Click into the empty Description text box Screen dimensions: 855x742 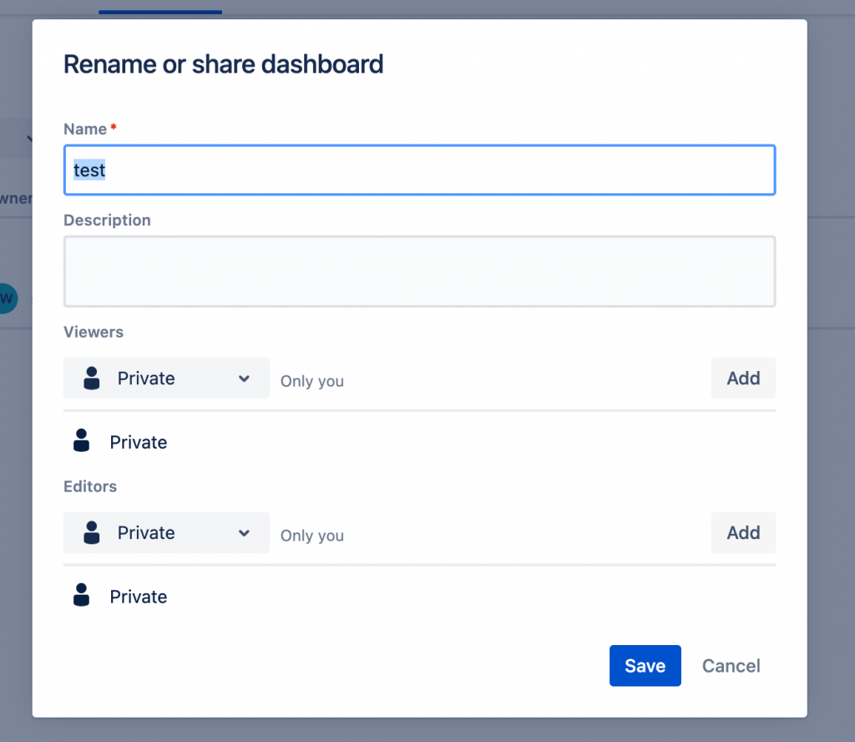coord(419,272)
